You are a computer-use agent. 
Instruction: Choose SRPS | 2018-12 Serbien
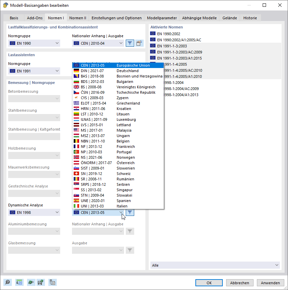click(118, 184)
